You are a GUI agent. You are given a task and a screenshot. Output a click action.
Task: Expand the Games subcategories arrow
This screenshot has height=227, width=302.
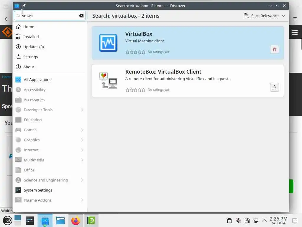(82, 130)
